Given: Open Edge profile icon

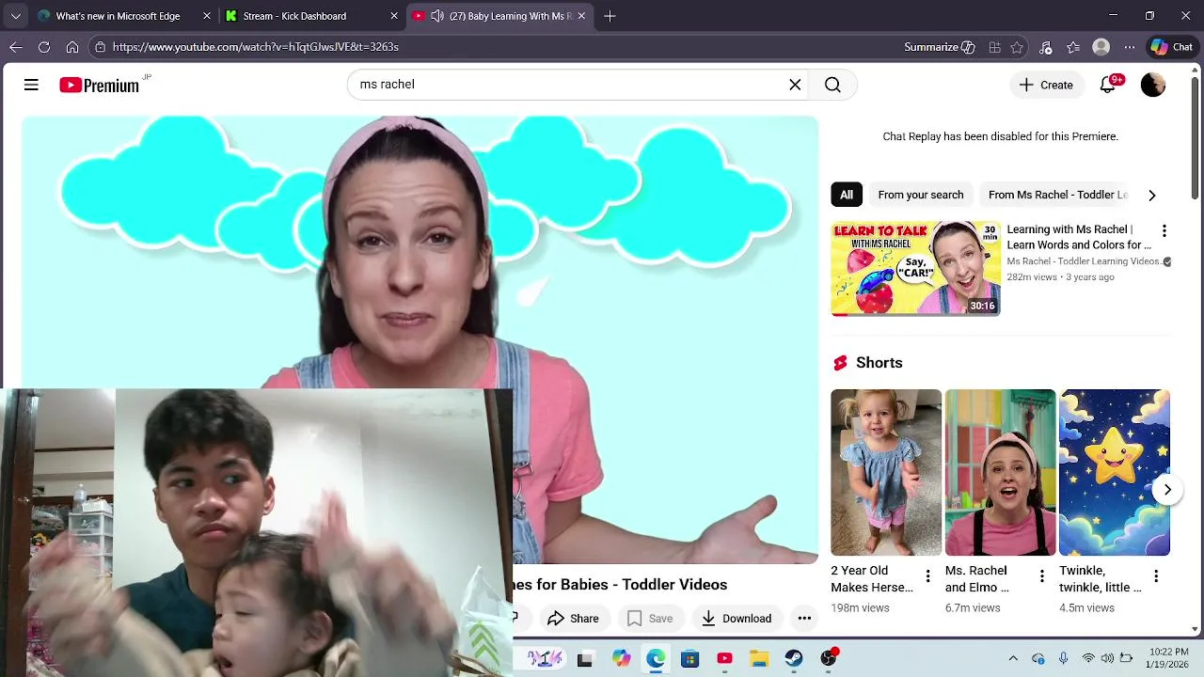Looking at the screenshot, I should [1101, 47].
